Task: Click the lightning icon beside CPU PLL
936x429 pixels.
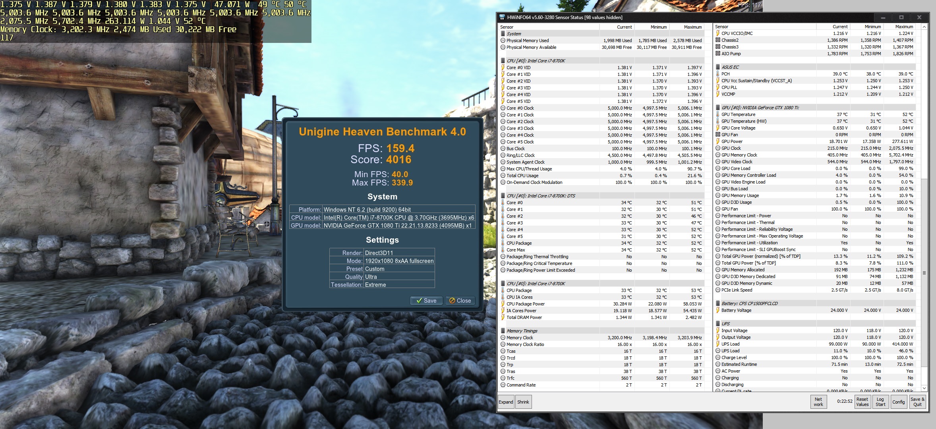Action: pyautogui.click(x=718, y=87)
